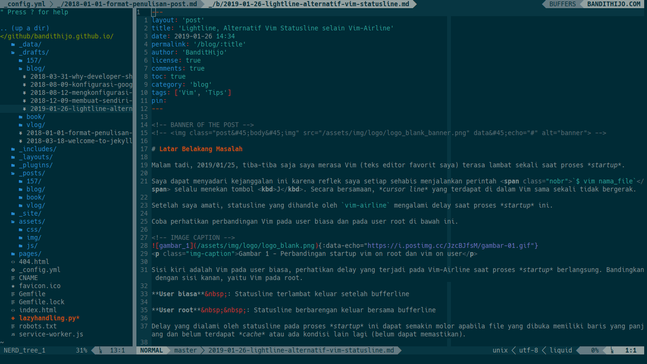The image size is (647, 364).
Task: Click the Python icon beside lazyhandling.py
Action: coord(13,318)
